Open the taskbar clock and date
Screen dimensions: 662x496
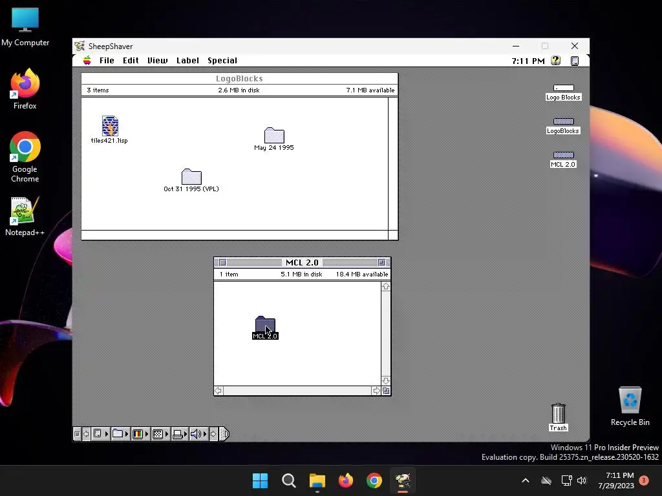coord(616,480)
